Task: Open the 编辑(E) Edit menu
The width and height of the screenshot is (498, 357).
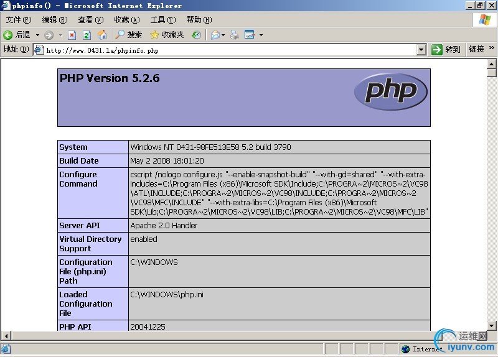Action: pyautogui.click(x=55, y=20)
